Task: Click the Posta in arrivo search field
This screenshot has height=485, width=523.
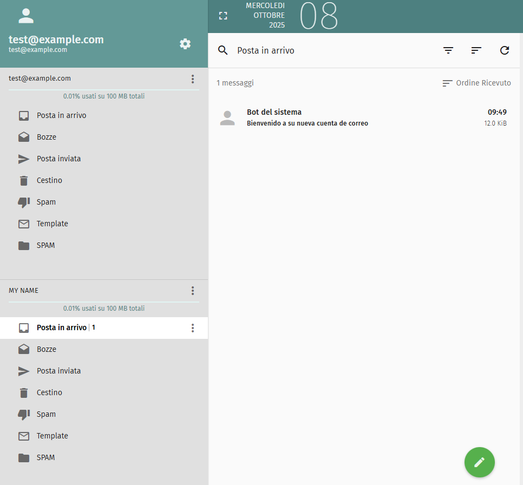Action: 325,50
